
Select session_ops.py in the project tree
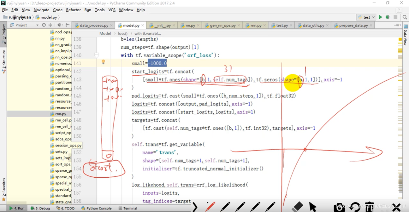68,145
